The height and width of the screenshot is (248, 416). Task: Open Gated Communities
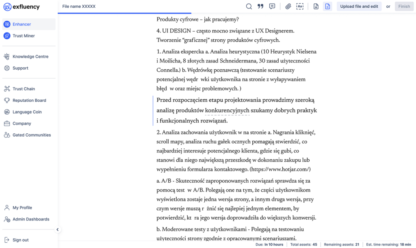point(32,135)
